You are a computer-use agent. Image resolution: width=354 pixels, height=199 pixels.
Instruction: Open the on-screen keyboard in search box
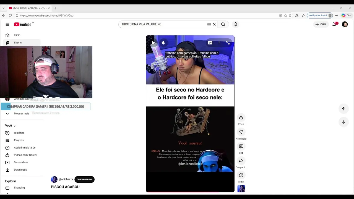[209, 24]
